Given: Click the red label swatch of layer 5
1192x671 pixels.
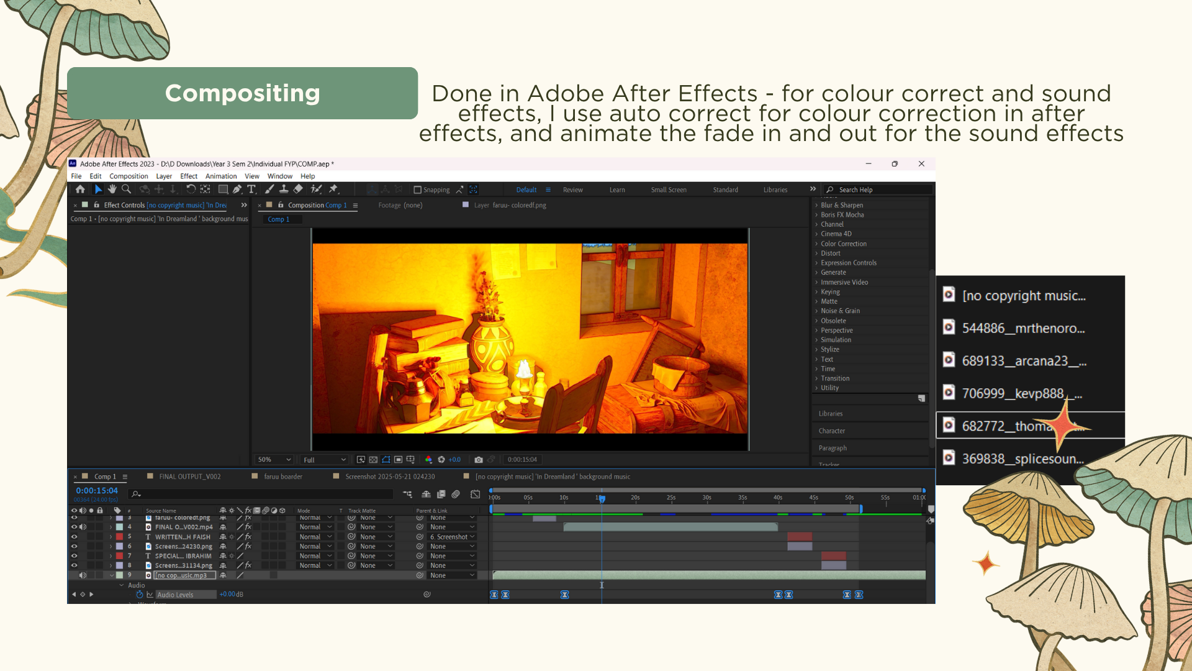Looking at the screenshot, I should tap(120, 537).
